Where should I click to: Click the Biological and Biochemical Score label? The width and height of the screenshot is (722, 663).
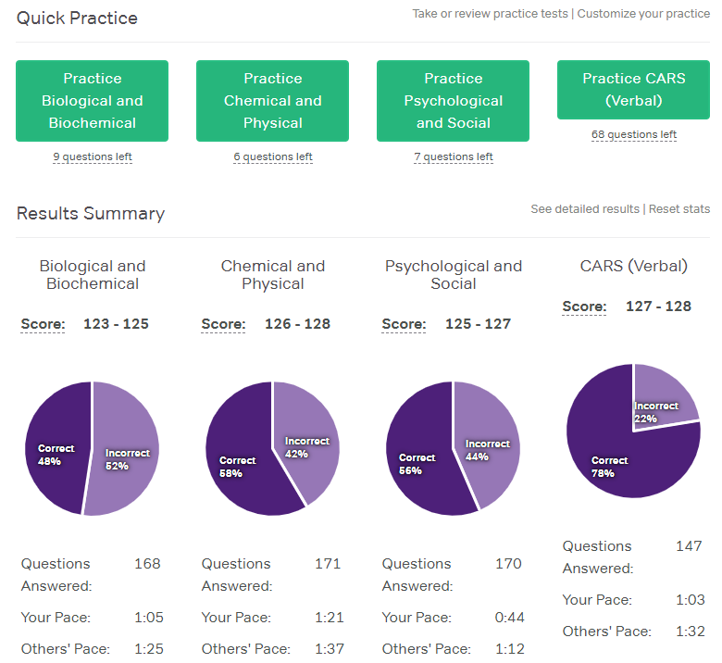pos(43,324)
